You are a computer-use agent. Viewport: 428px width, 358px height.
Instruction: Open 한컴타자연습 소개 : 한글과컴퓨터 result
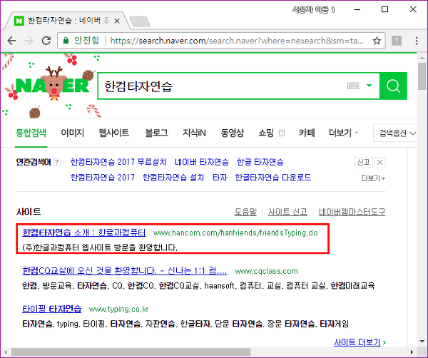click(x=84, y=232)
